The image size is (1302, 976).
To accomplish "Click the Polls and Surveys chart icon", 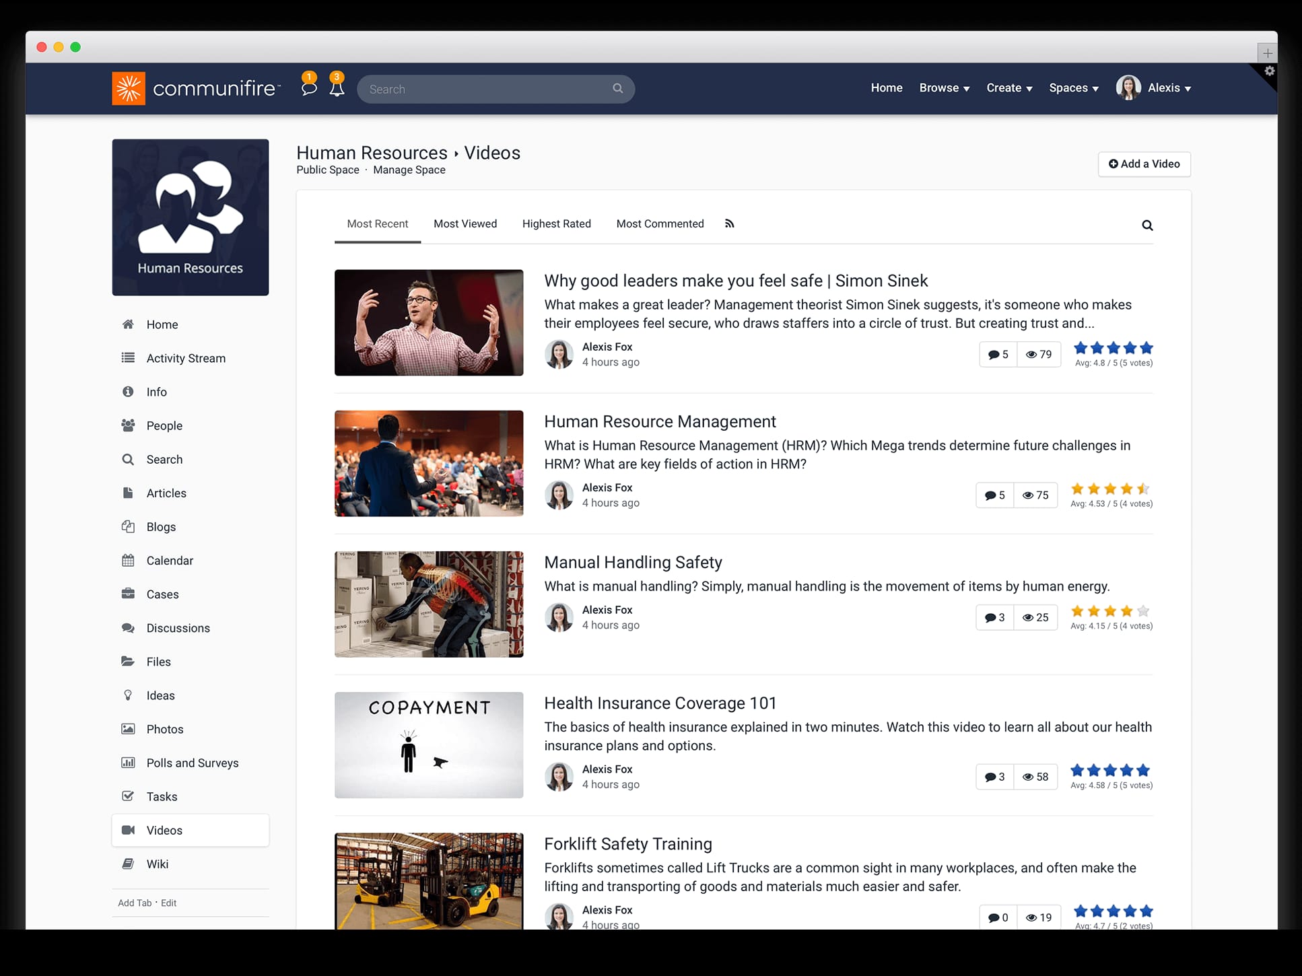I will click(x=128, y=763).
